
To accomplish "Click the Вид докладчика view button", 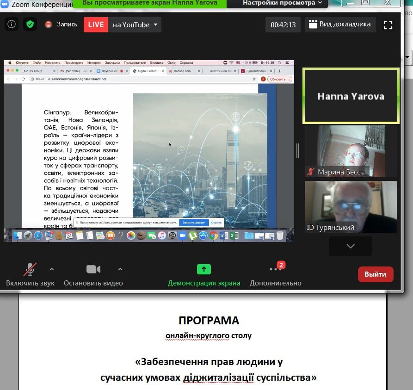I will pyautogui.click(x=340, y=25).
